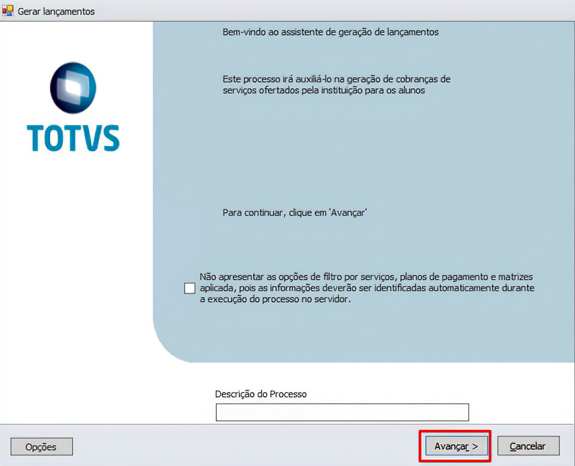The height and width of the screenshot is (466, 575).
Task: Open the Opções button
Action: click(x=41, y=447)
